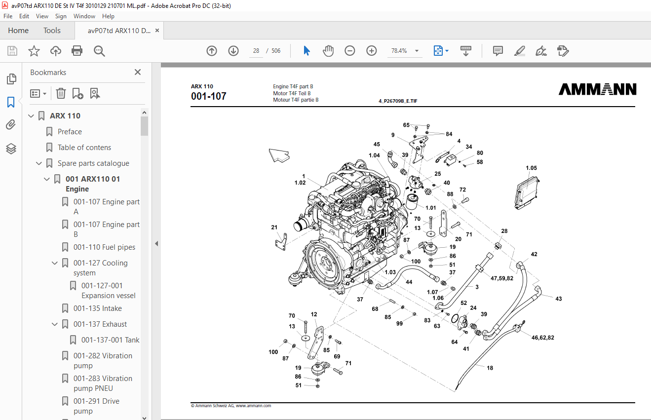Viewport: 651px width, 420px height.
Task: Open the Edit menu
Action: pyautogui.click(x=24, y=16)
